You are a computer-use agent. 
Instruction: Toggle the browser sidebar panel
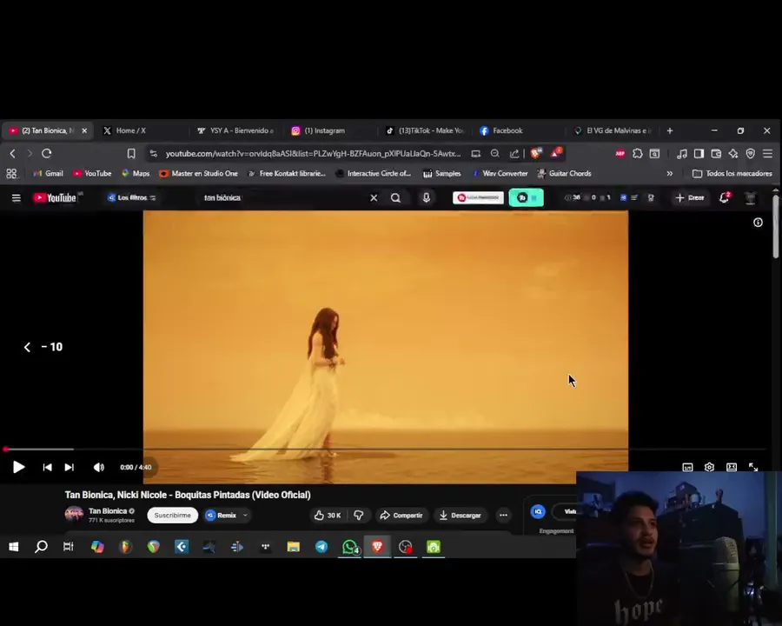click(699, 154)
